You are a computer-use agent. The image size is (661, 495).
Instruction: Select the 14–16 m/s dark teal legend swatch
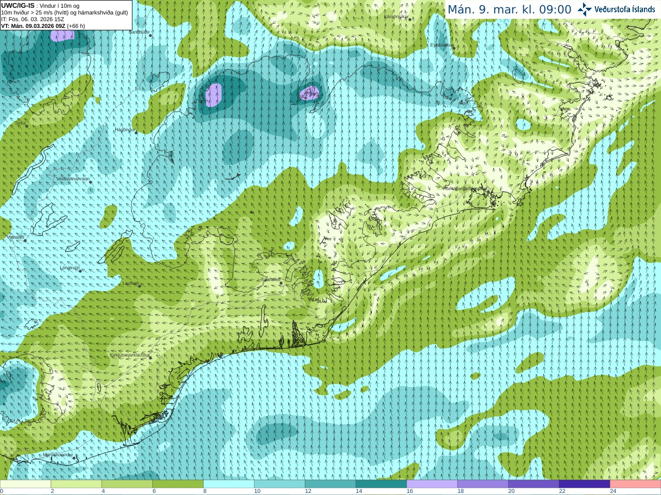coord(381,484)
